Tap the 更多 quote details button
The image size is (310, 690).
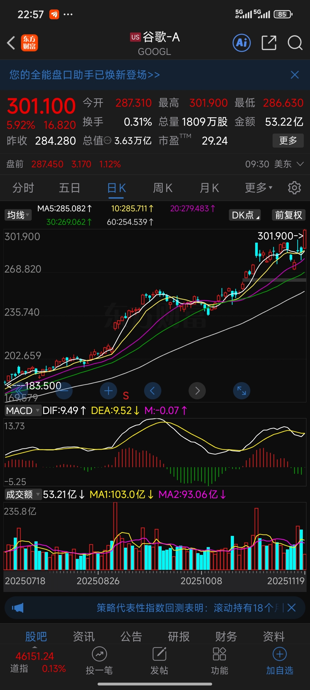coord(288,141)
